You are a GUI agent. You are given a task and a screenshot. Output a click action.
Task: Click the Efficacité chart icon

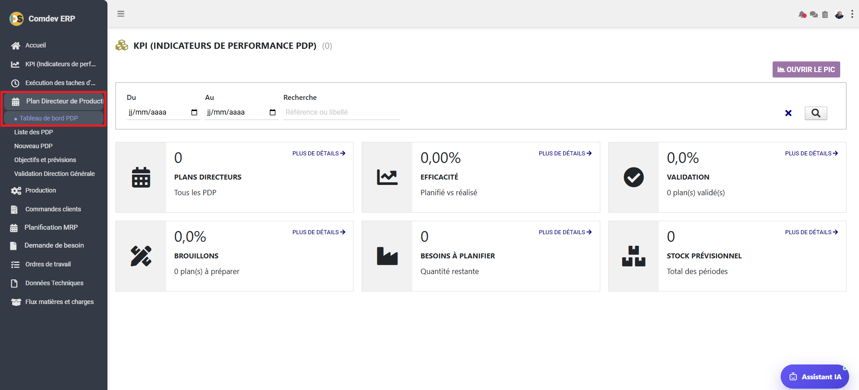(x=387, y=177)
